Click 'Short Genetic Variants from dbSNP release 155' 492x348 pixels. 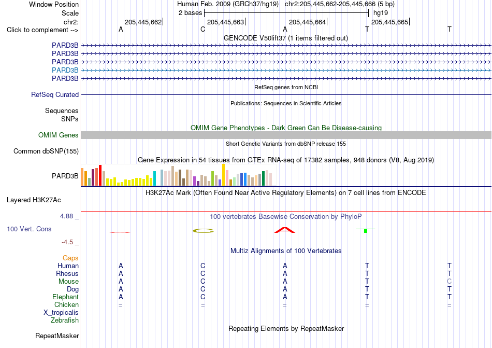(x=286, y=144)
